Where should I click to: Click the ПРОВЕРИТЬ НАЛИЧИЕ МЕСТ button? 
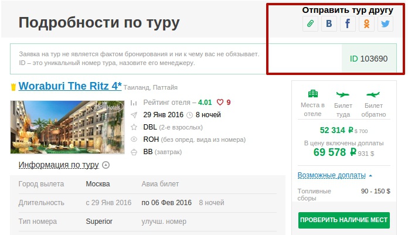pyautogui.click(x=344, y=220)
